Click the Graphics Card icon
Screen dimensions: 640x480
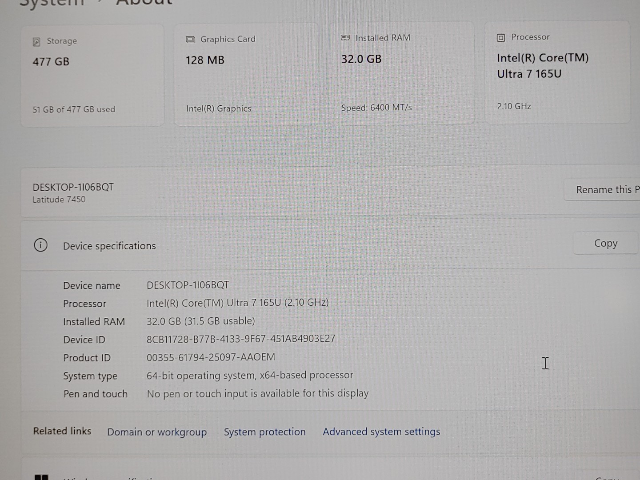point(190,39)
